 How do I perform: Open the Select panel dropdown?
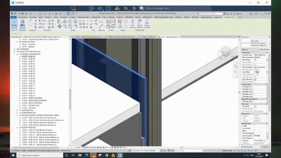14,30
